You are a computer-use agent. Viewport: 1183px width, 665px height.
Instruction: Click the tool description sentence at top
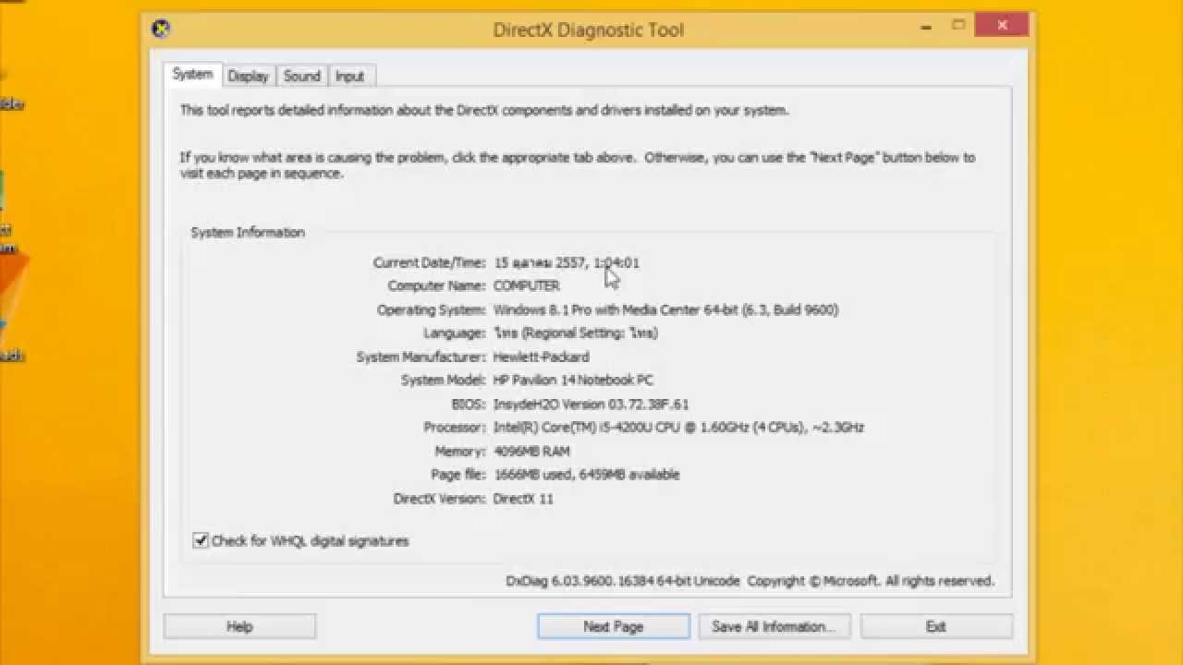pos(484,110)
